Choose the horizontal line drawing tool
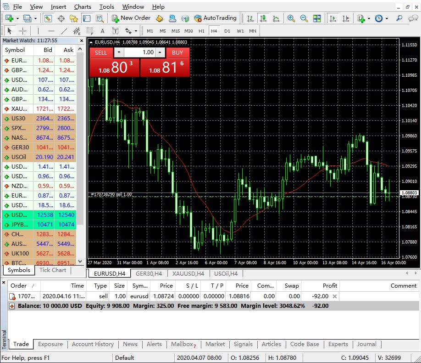Image resolution: width=421 pixels, height=363 pixels. coord(50,31)
